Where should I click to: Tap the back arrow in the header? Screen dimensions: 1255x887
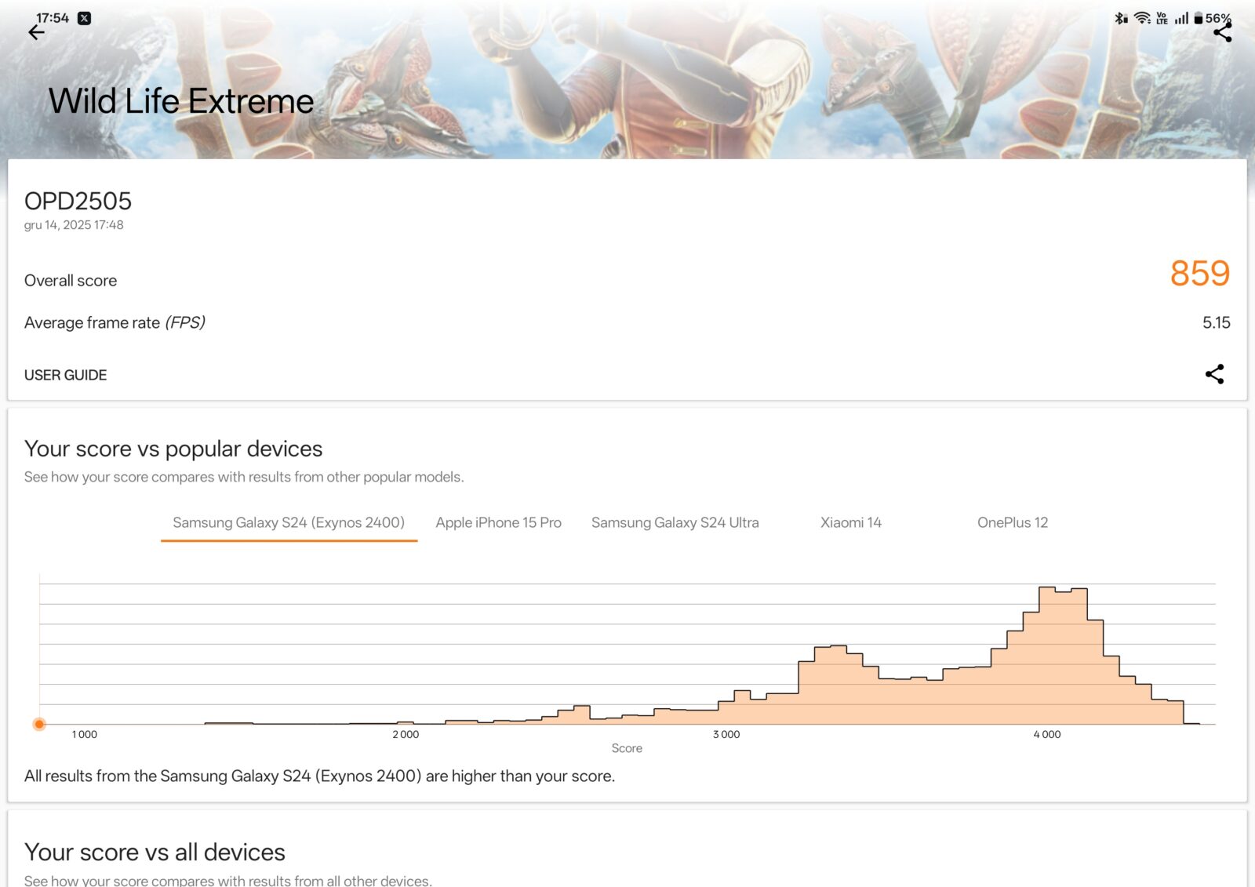(x=36, y=32)
